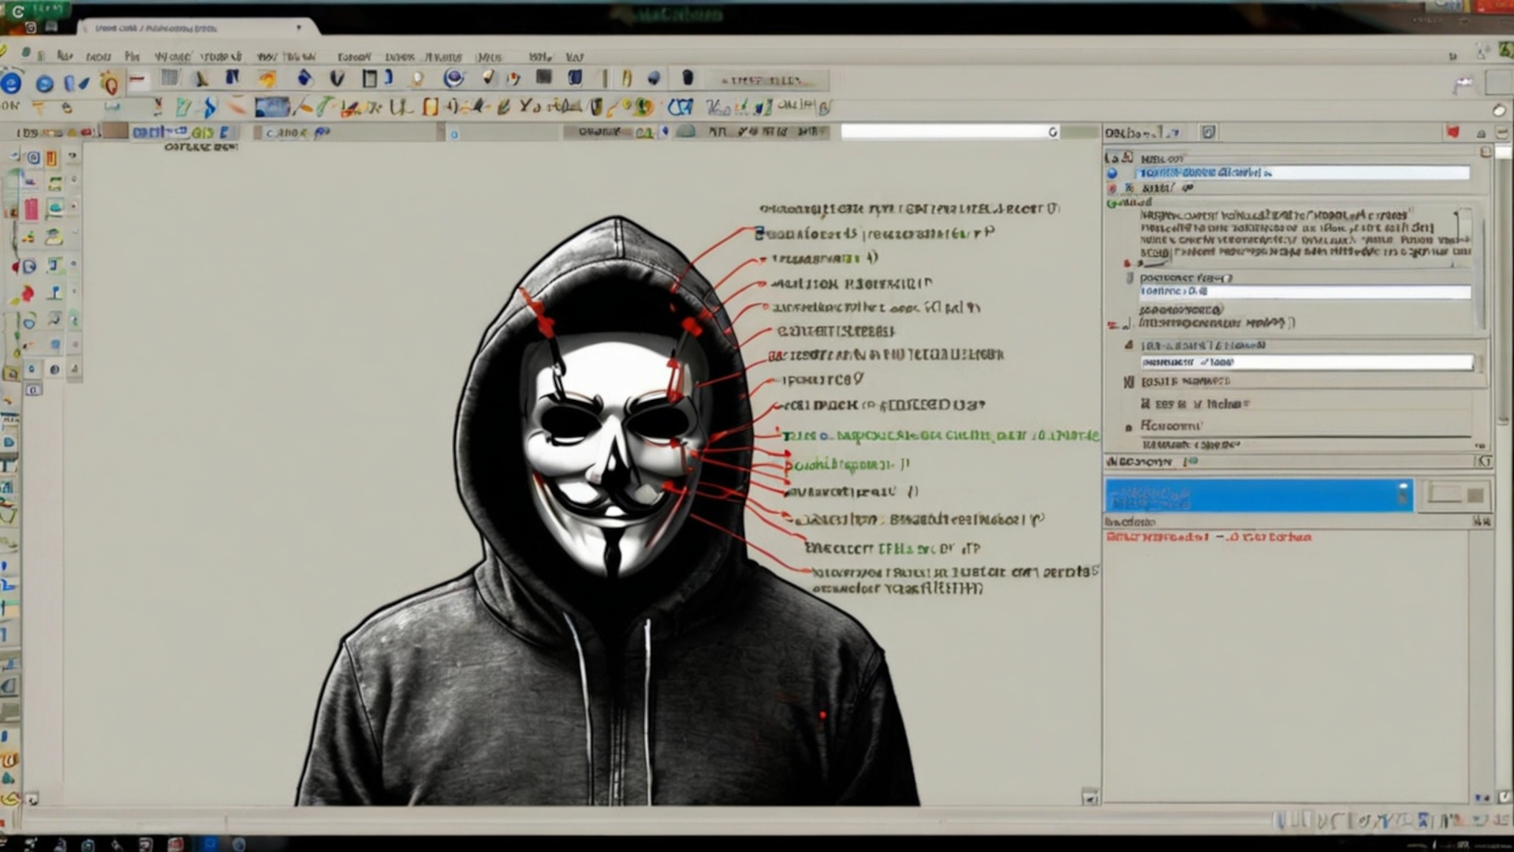Screen dimensions: 1514x852
Task: Click the right panel's vertical scrollbar
Action: [1504, 284]
